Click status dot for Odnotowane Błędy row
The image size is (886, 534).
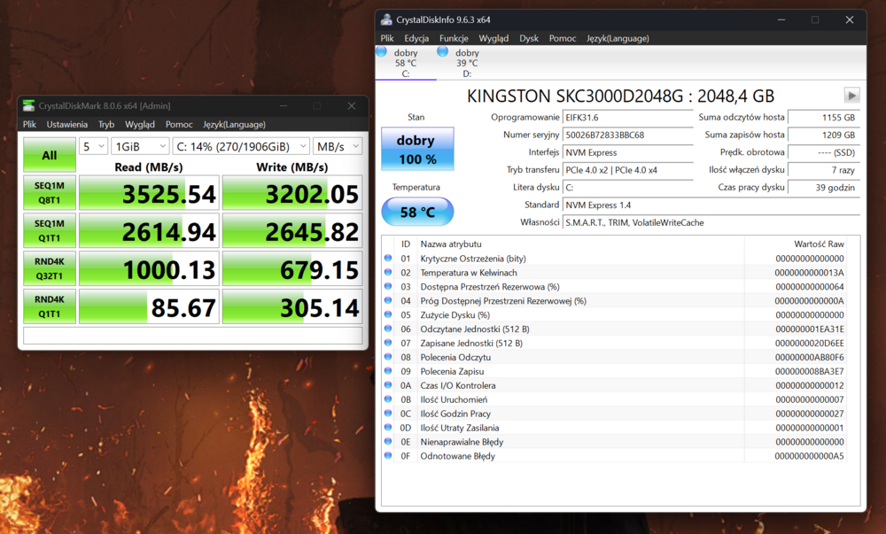(388, 456)
